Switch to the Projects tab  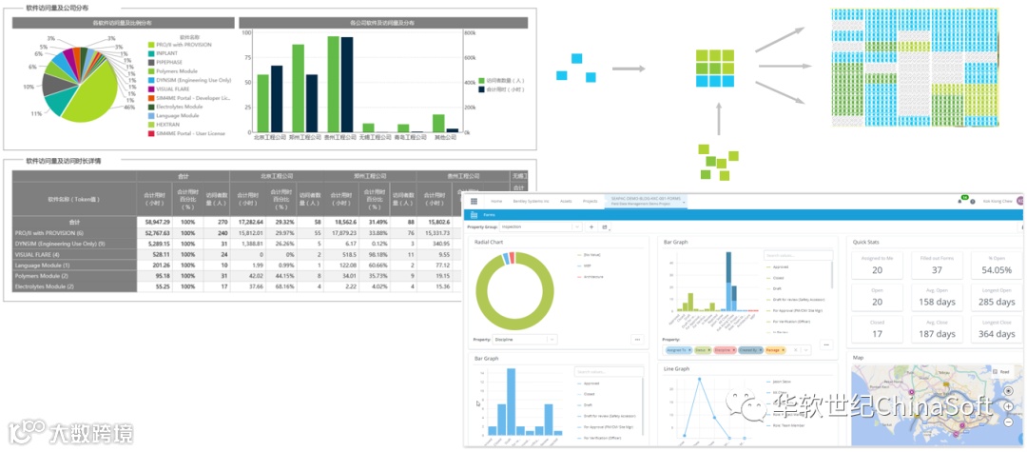[591, 201]
